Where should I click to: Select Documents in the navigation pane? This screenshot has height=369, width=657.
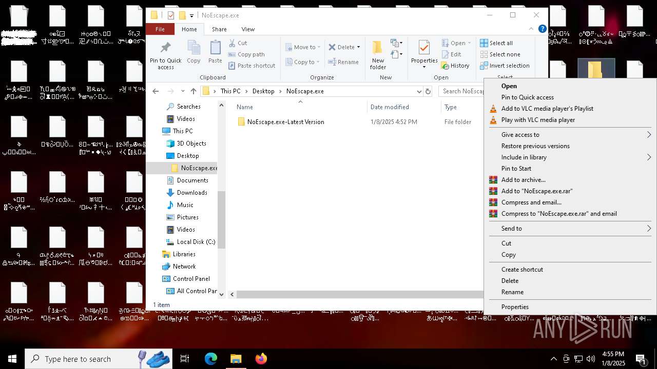pyautogui.click(x=192, y=180)
